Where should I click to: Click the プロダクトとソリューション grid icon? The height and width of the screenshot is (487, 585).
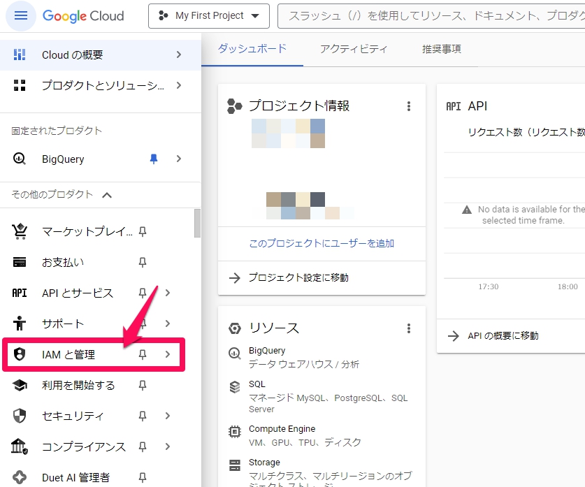(20, 85)
